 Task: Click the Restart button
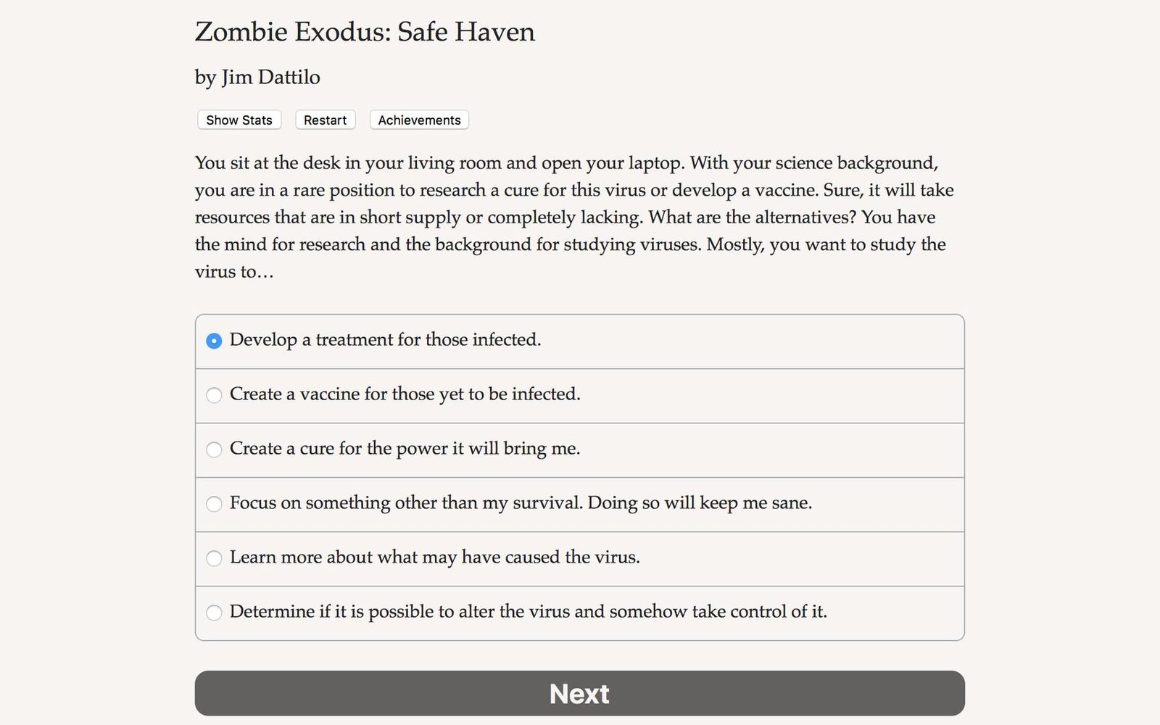pos(325,120)
